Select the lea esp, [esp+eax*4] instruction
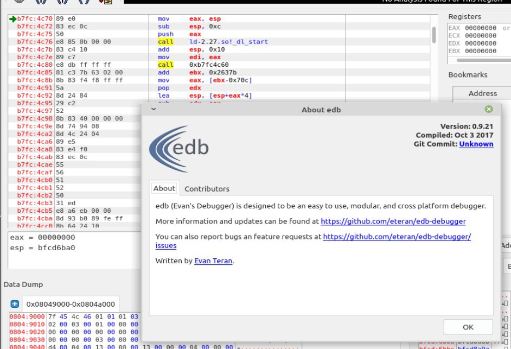The height and width of the screenshot is (349, 511). tap(205, 96)
